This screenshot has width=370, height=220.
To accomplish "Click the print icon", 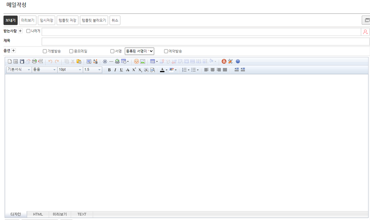I will (34, 61).
